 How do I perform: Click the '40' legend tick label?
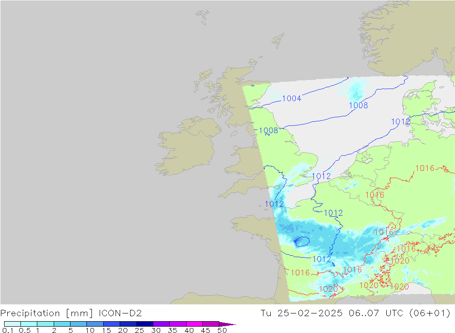point(189,330)
